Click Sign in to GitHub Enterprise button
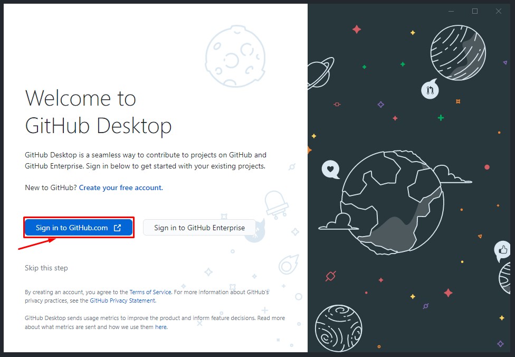515x357 pixels. 199,228
